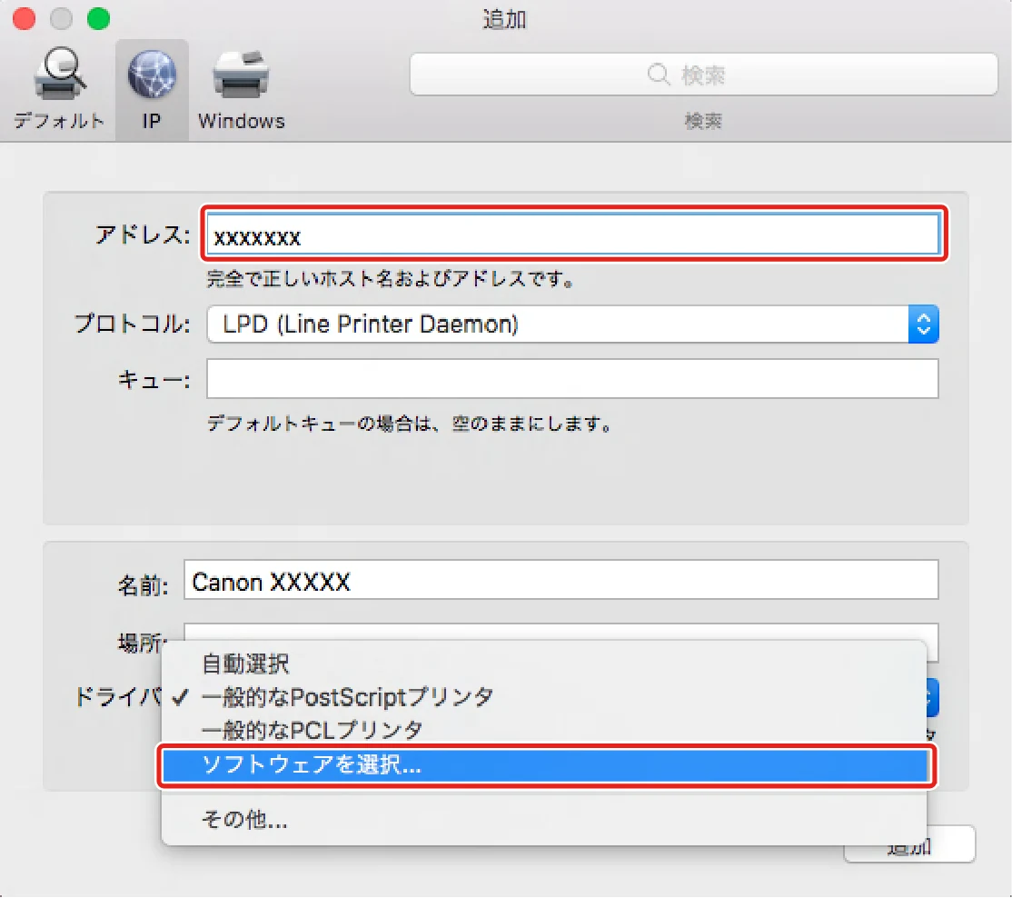Click the 完全で正しいホスト名 validation text
1012x898 pixels.
click(x=390, y=279)
